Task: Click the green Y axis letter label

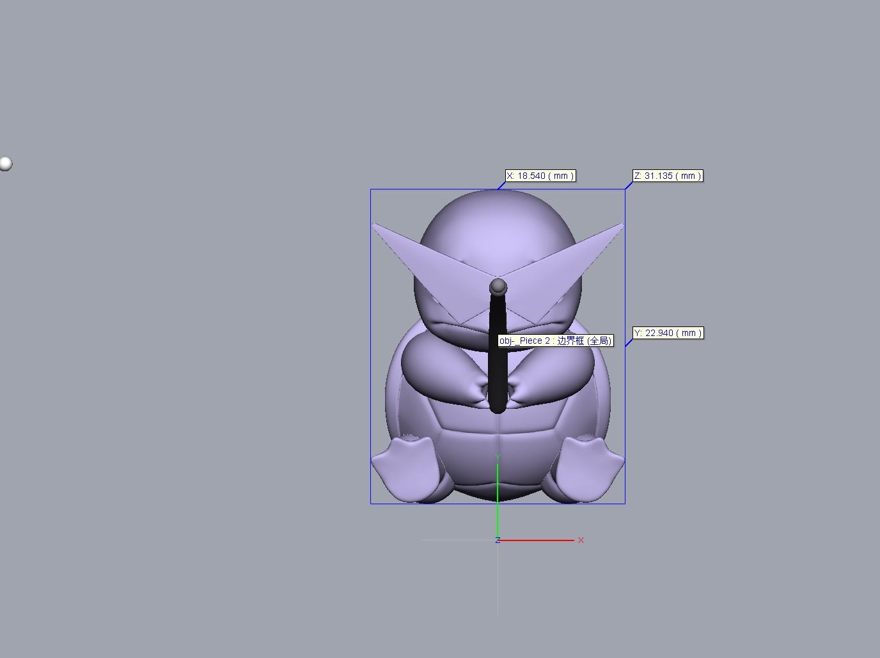Action: coord(498,457)
